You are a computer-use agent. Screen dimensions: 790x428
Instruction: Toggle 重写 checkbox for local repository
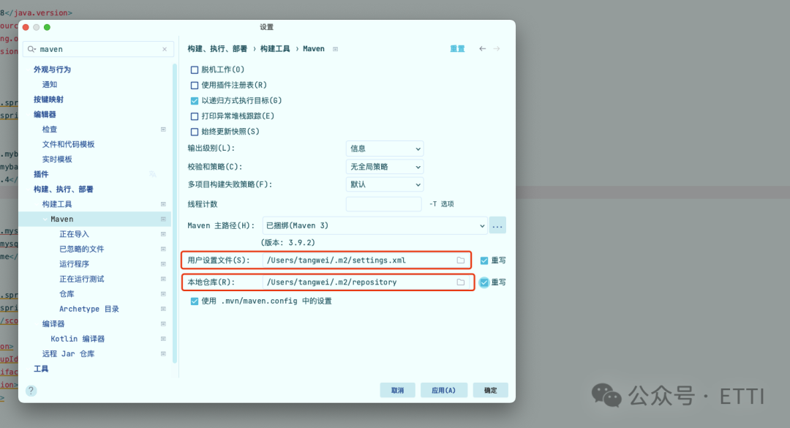point(484,282)
